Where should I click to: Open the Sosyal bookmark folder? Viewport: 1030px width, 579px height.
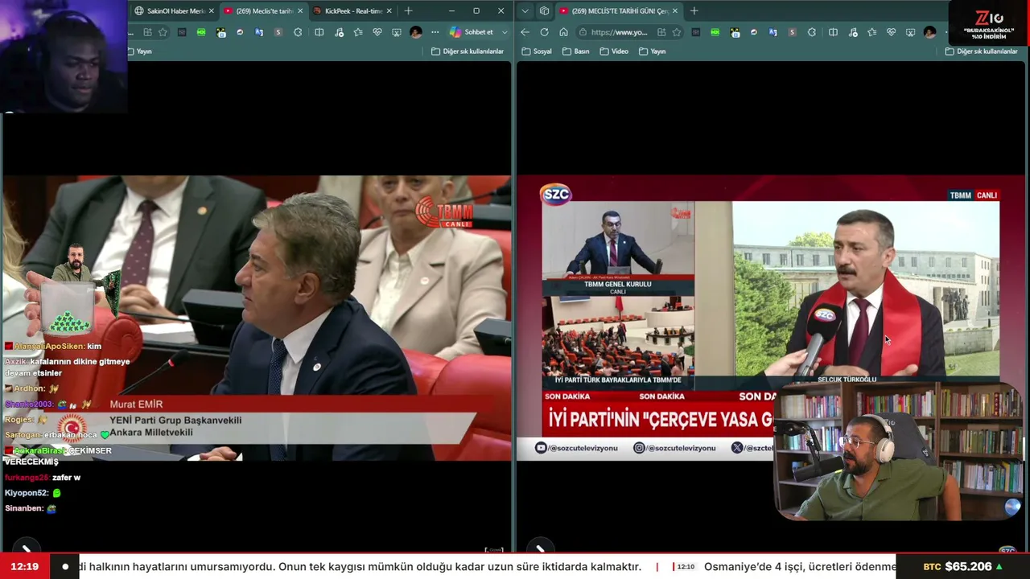pyautogui.click(x=538, y=51)
